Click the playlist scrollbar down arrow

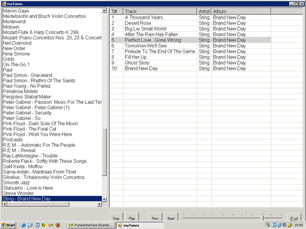105,199
